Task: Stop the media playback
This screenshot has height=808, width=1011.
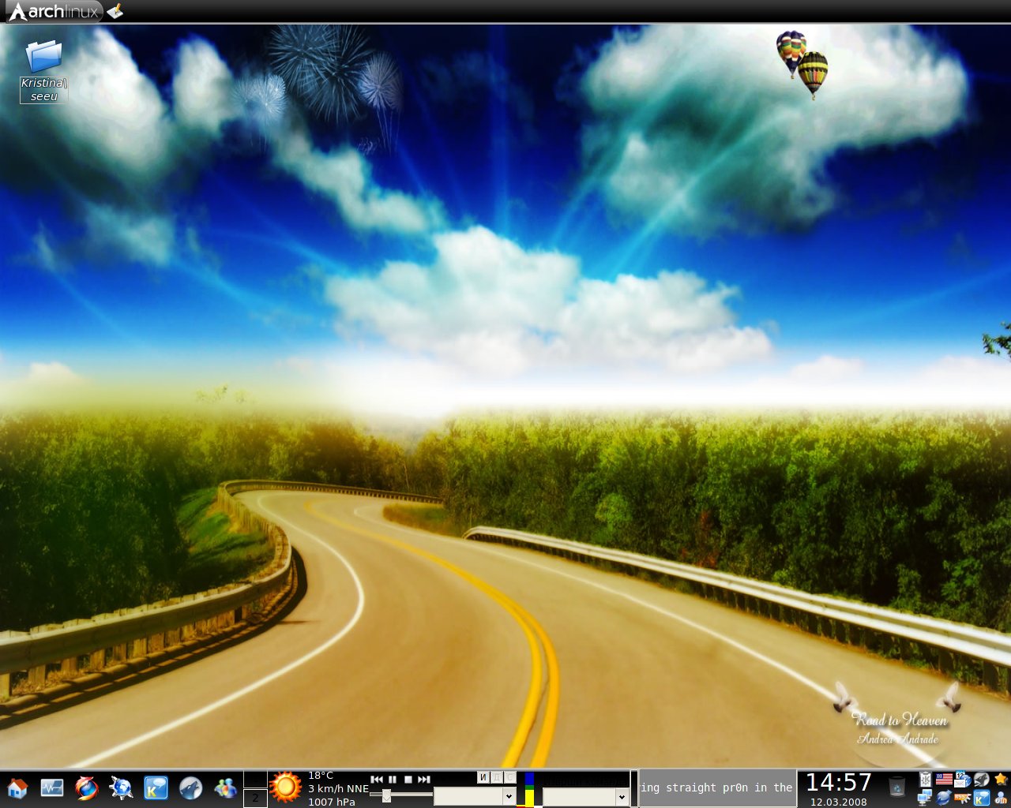Action: (408, 779)
